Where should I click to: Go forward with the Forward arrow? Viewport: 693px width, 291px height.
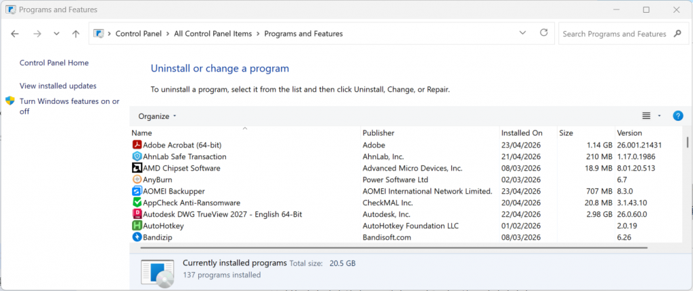tap(37, 34)
